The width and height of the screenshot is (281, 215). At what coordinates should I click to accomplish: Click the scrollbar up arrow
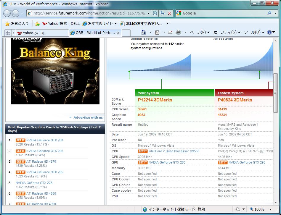click(x=275, y=41)
